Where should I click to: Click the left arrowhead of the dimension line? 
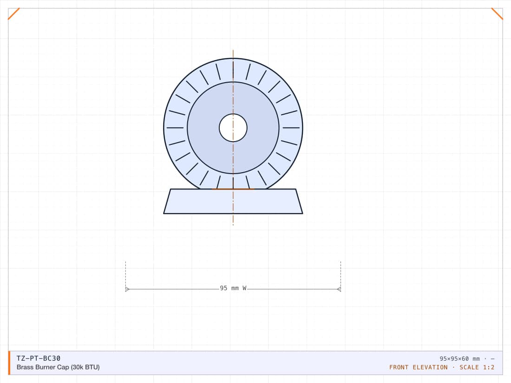pos(127,289)
